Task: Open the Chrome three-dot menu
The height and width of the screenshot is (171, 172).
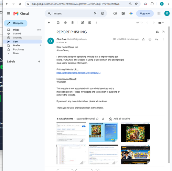Action: [x=168, y=4]
